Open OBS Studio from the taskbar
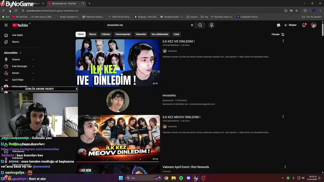 pyautogui.click(x=203, y=178)
